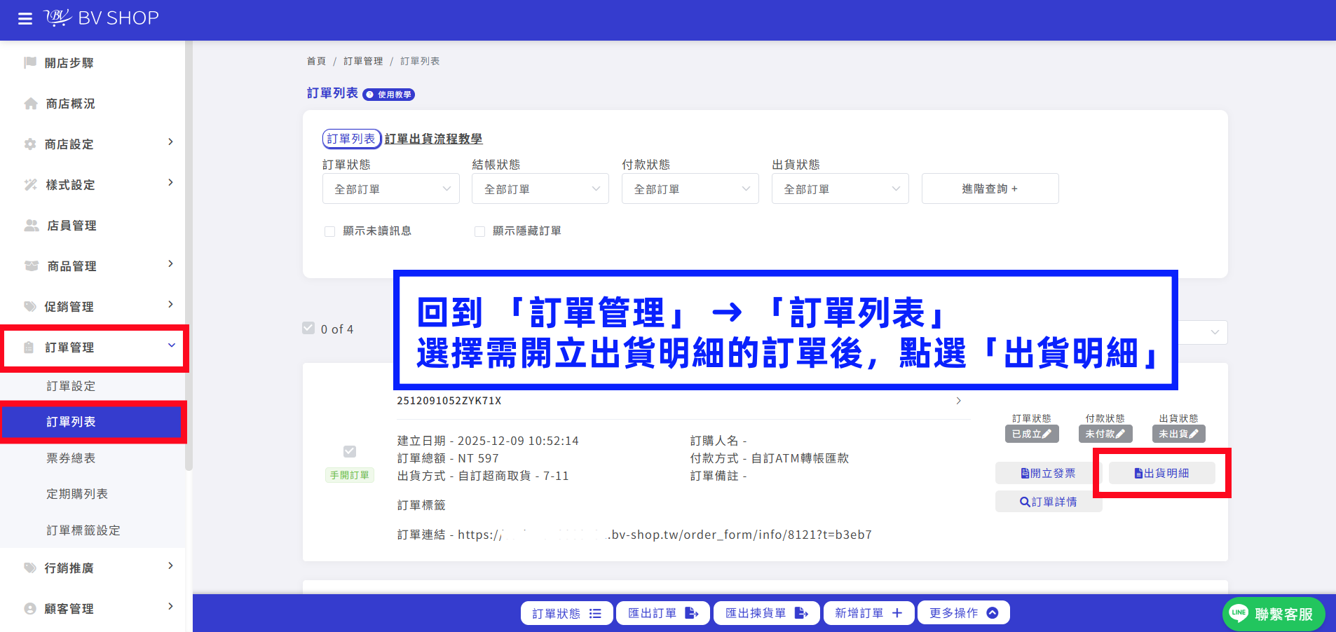The image size is (1336, 632).
Task: Click the tag icon beside 促銷管理
Action: 30,307
